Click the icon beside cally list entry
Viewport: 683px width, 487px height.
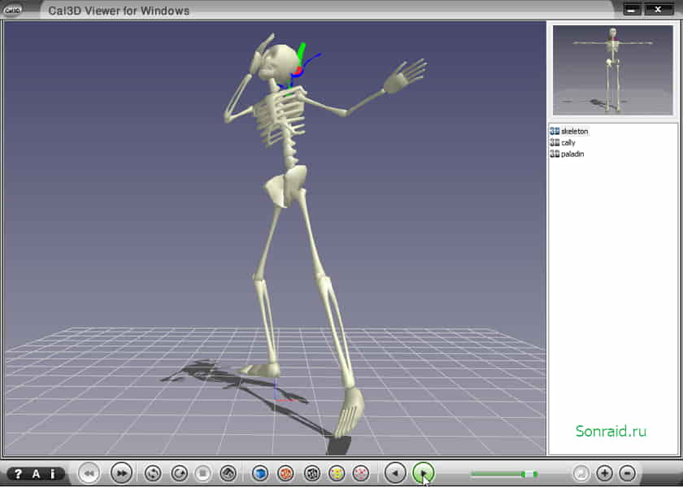tap(555, 142)
